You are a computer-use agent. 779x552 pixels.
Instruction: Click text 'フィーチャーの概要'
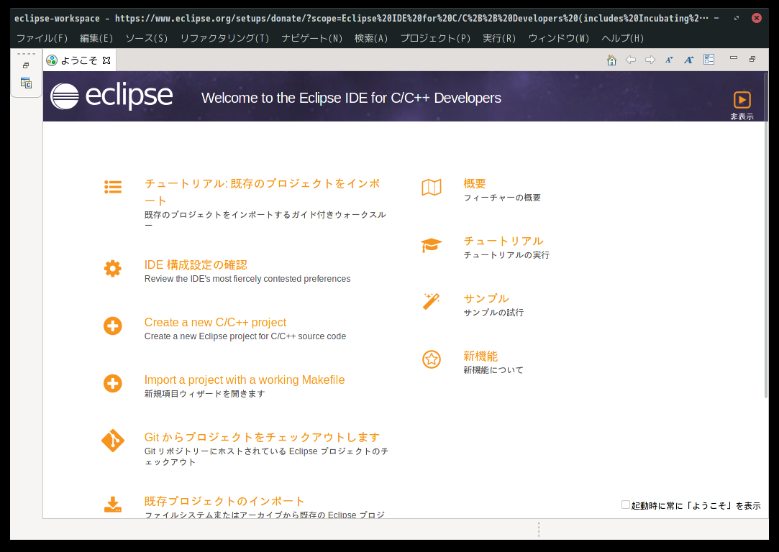[x=502, y=198]
